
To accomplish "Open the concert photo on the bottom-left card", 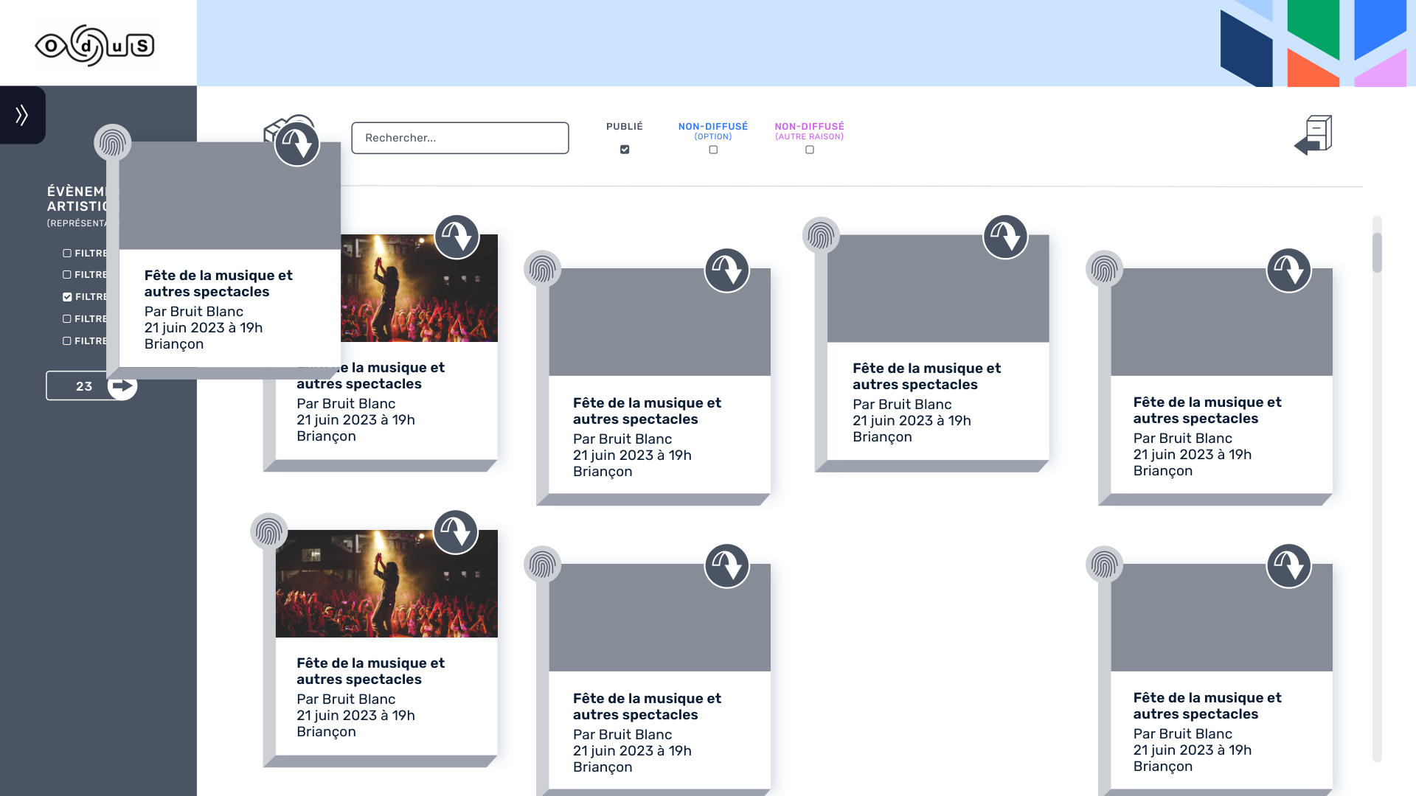I will (386, 584).
